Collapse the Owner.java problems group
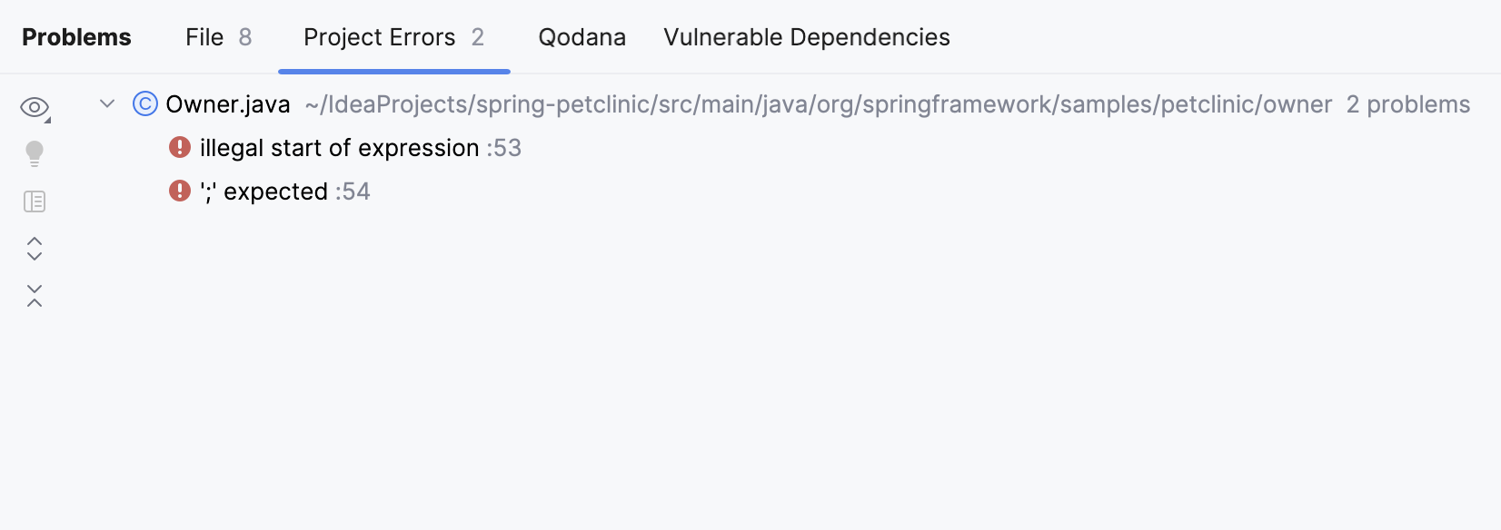This screenshot has width=1501, height=530. 106,104
